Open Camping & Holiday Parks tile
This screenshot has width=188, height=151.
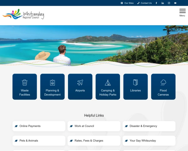click(108, 87)
